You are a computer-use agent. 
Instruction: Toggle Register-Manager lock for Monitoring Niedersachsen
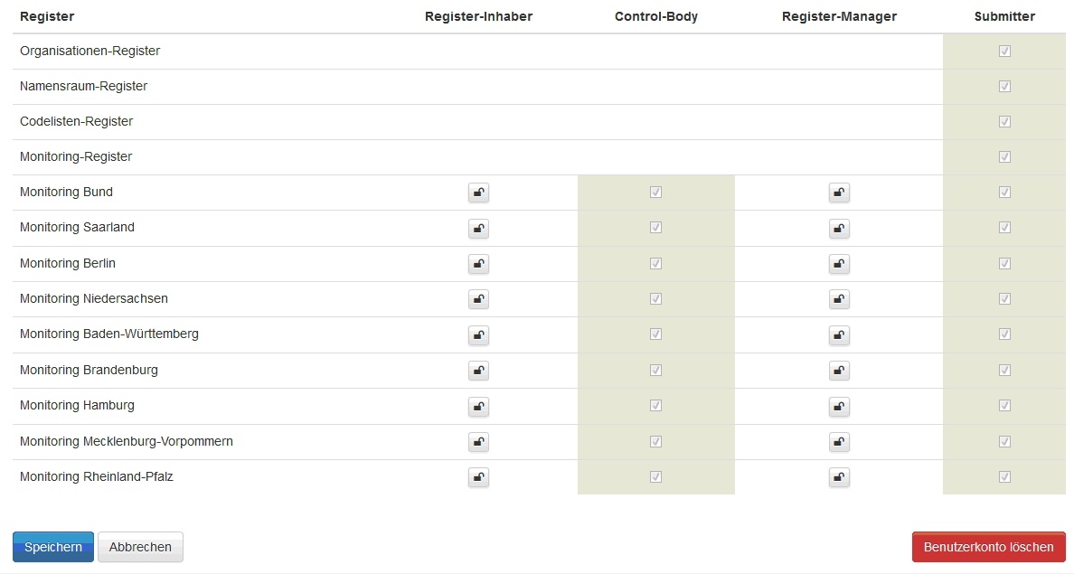pos(839,299)
